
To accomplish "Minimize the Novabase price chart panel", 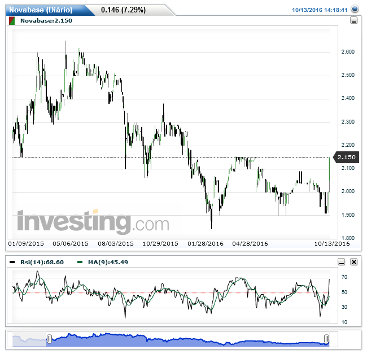I will 353,20.
